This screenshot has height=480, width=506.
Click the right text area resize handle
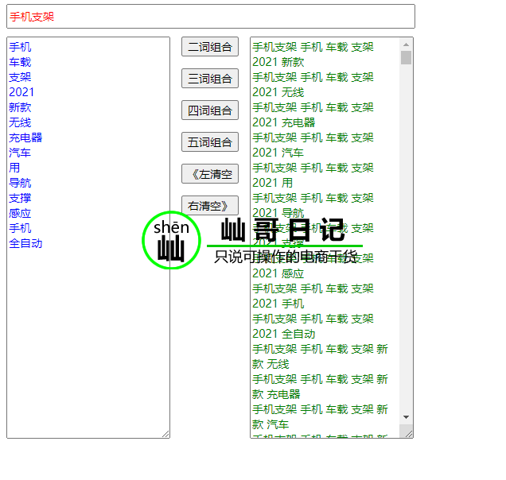pos(408,433)
